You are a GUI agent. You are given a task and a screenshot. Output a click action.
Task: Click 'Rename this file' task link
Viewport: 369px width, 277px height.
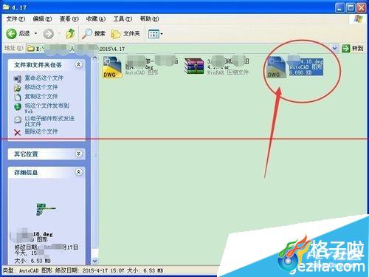(x=44, y=78)
